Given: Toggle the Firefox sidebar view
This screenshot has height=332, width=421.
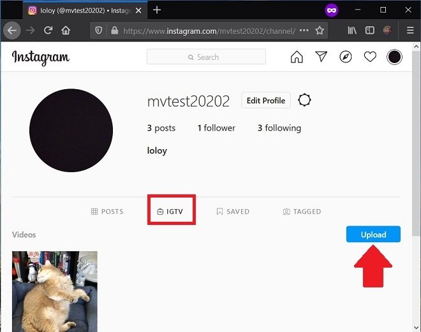Looking at the screenshot, I should (370, 31).
